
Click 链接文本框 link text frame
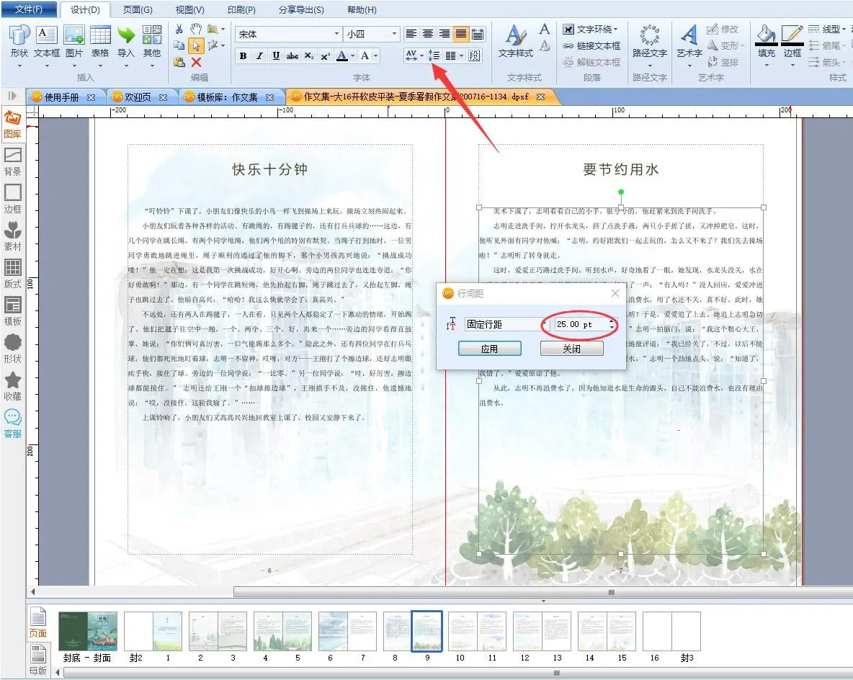coord(592,45)
